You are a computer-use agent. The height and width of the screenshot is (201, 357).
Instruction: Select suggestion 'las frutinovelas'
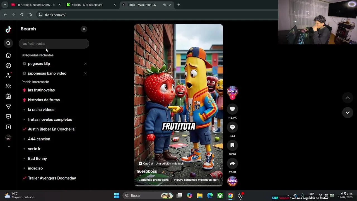point(41,90)
